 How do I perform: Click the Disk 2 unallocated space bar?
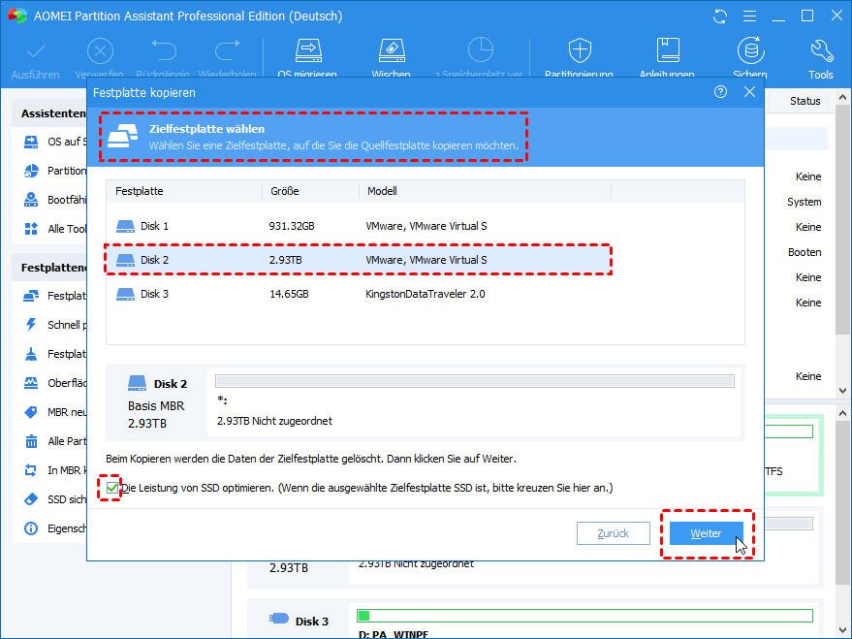coord(474,381)
